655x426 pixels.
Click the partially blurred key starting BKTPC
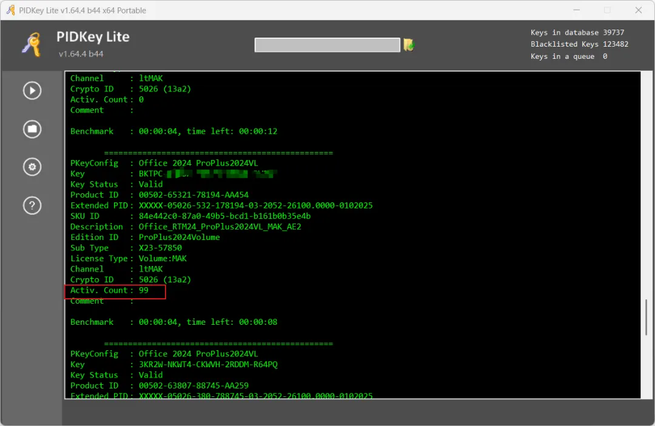pyautogui.click(x=208, y=173)
